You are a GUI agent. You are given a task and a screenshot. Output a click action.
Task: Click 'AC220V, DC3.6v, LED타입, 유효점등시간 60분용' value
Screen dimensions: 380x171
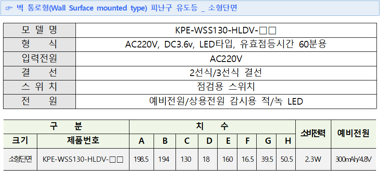226,45
